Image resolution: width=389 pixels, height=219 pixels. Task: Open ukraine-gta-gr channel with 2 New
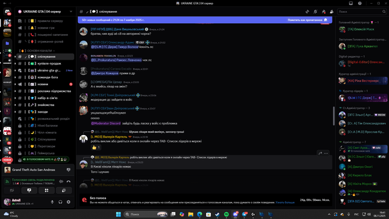click(44, 71)
